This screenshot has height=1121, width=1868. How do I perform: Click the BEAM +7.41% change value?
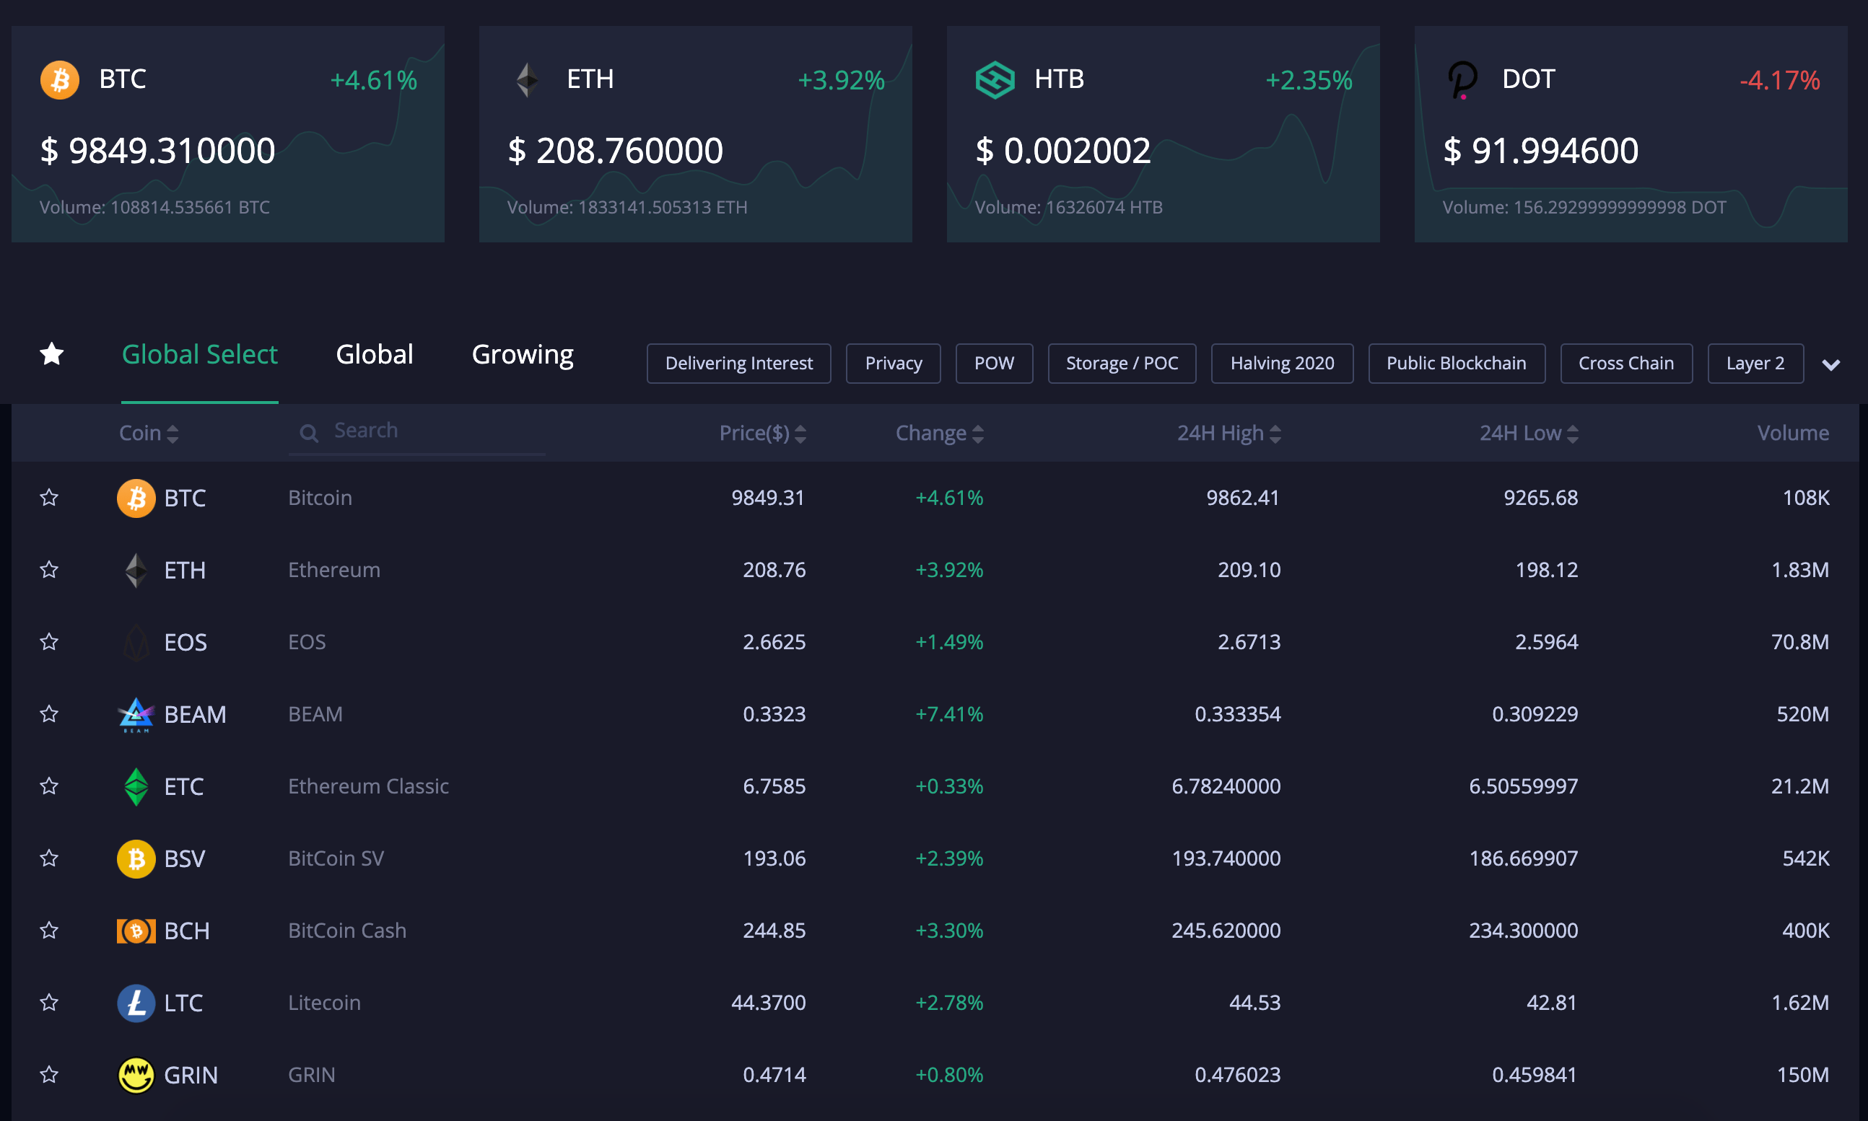[949, 715]
